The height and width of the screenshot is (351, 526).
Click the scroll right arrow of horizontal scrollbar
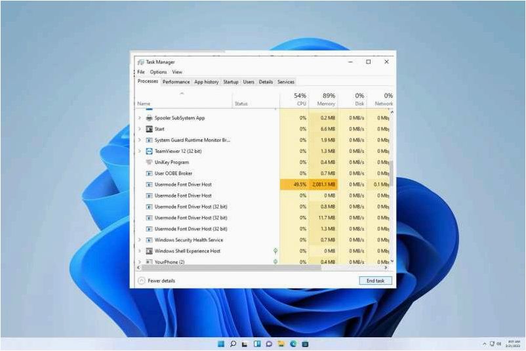[386, 268]
